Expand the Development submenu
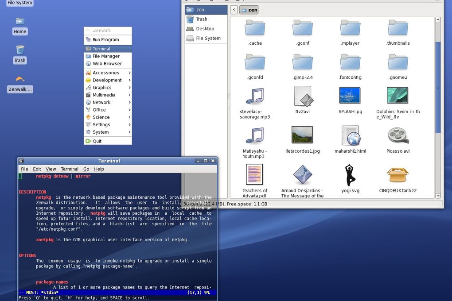 click(x=108, y=80)
